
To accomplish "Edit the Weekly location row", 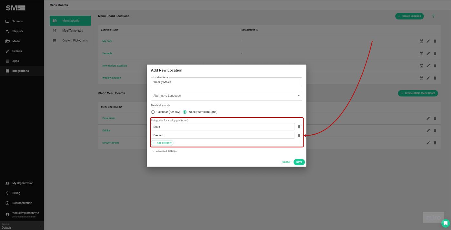I will pyautogui.click(x=428, y=78).
